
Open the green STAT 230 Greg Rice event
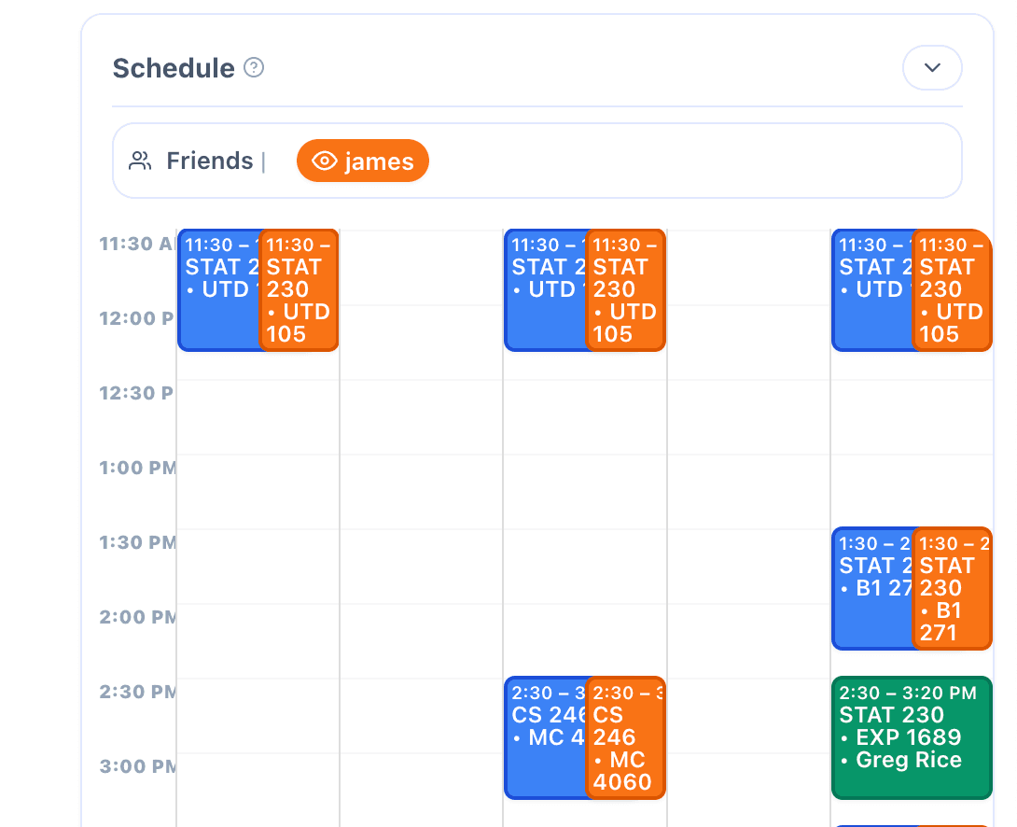911,737
